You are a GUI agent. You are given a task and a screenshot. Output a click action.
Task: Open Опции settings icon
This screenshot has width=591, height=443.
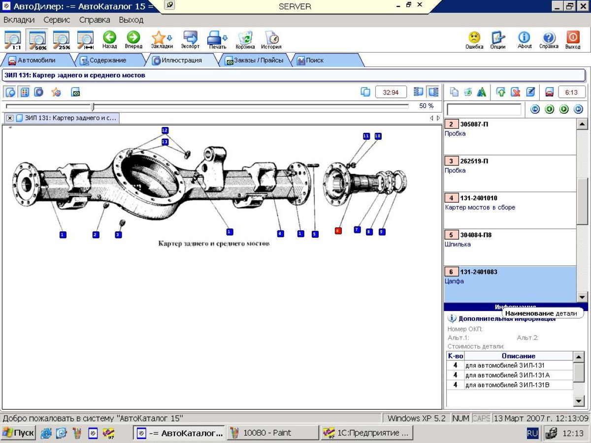498,39
